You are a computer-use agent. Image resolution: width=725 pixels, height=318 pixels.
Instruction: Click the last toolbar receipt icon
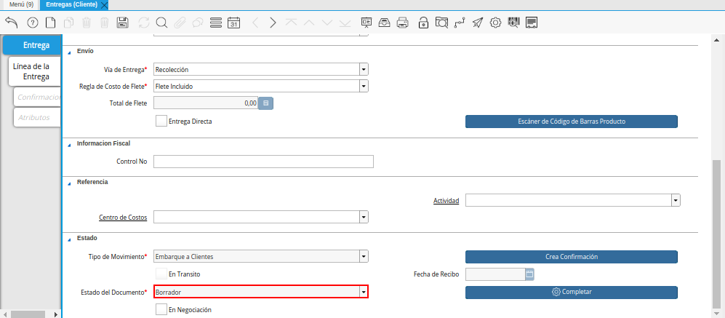click(x=532, y=23)
